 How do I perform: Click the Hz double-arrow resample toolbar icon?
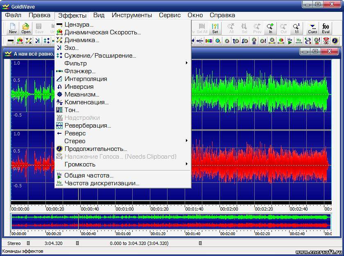299,41
